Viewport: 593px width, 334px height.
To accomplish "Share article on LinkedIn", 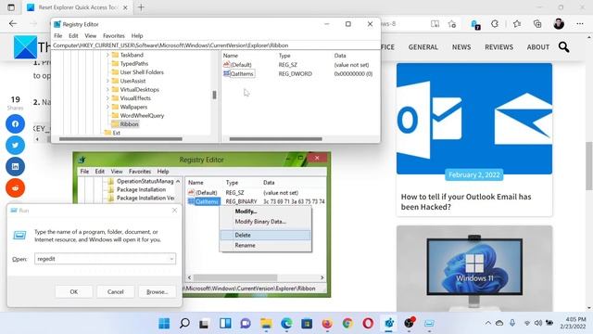I will [15, 166].
